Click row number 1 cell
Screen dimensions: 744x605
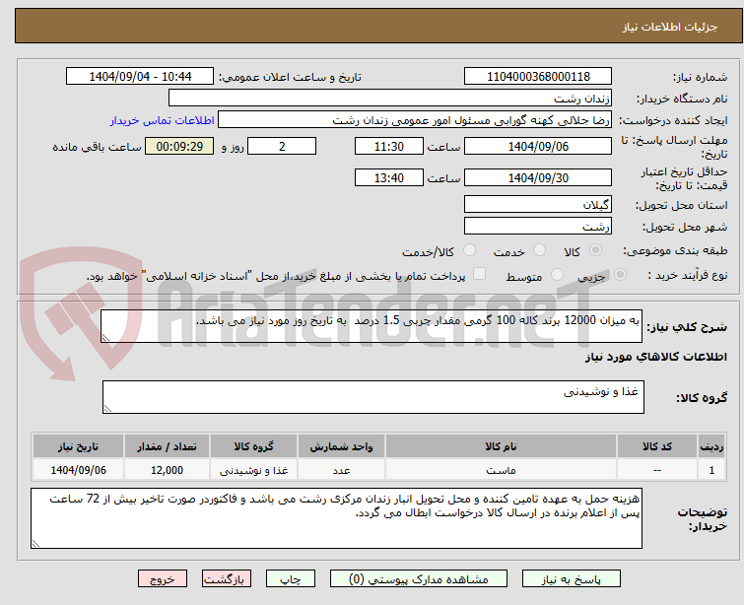tap(711, 470)
